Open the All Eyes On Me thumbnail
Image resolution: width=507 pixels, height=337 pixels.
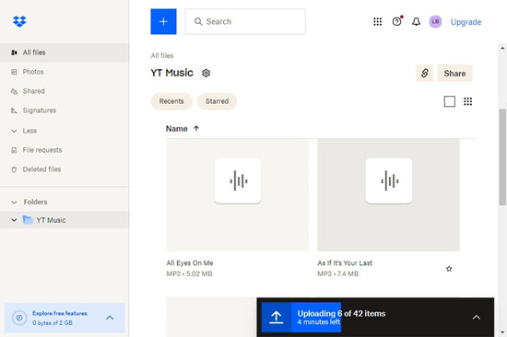click(238, 195)
